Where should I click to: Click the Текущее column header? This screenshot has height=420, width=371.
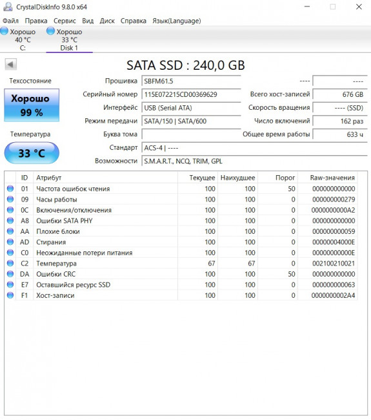(197, 178)
